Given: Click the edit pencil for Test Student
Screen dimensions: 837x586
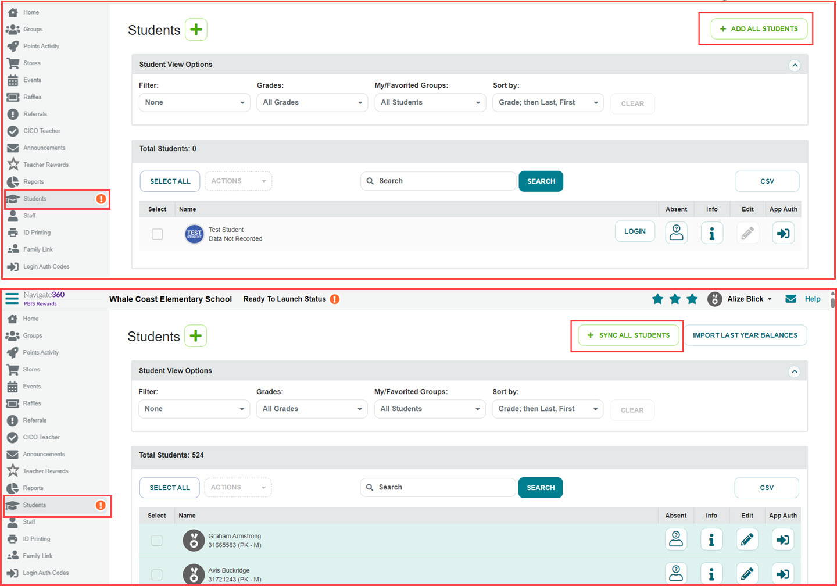Looking at the screenshot, I should click(x=748, y=233).
